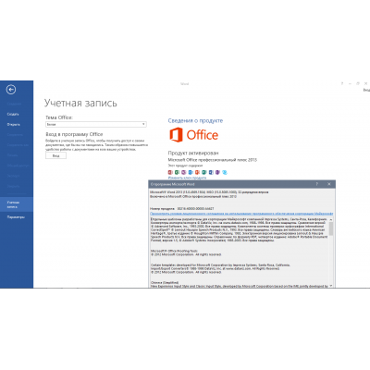Click Вход at the top right corner

coord(366,90)
